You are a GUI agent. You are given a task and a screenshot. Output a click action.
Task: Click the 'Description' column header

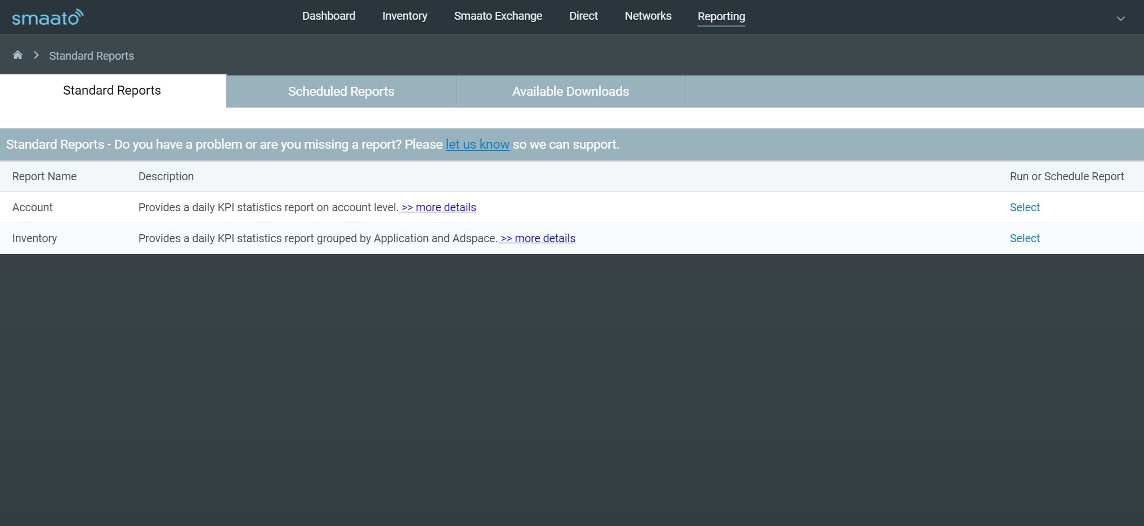[x=166, y=176]
